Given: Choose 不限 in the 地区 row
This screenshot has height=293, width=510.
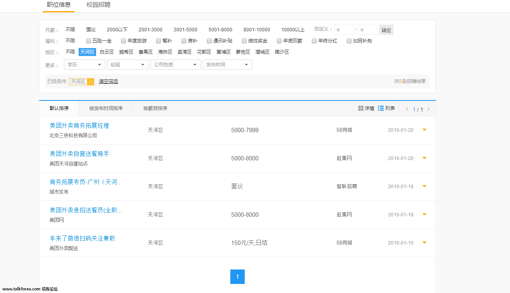Looking at the screenshot, I should pyautogui.click(x=70, y=52).
